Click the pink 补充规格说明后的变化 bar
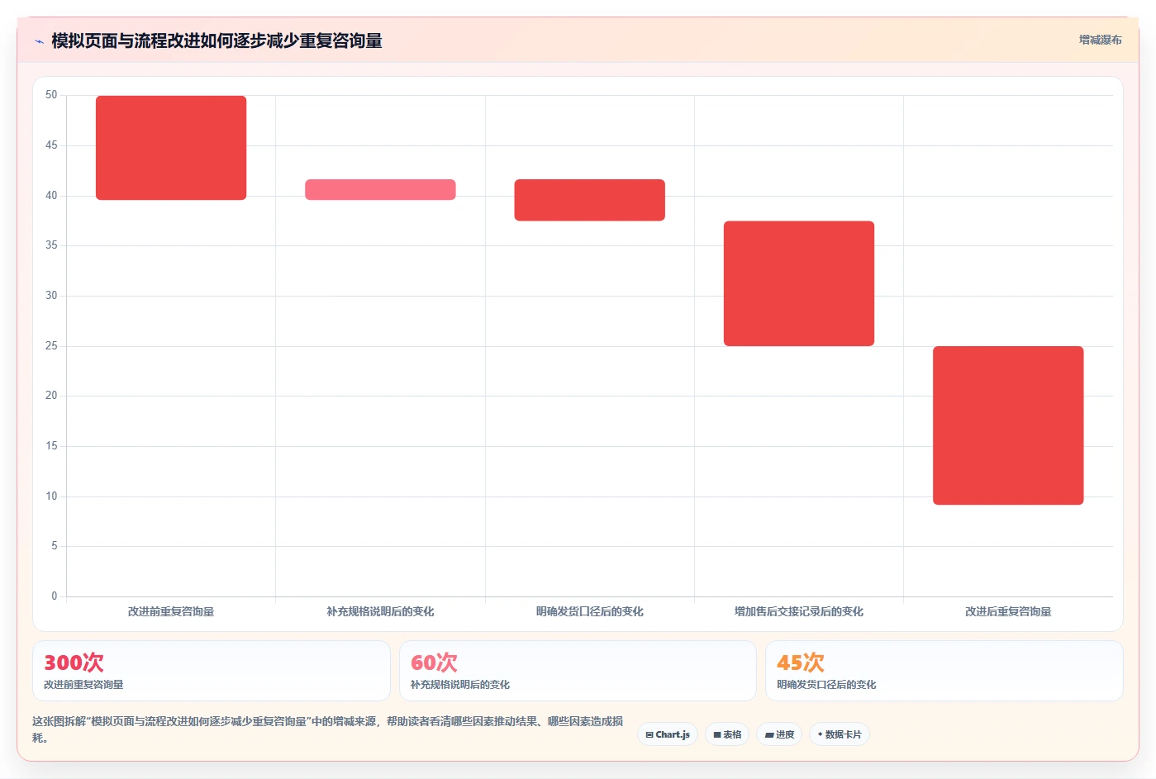 tap(380, 189)
